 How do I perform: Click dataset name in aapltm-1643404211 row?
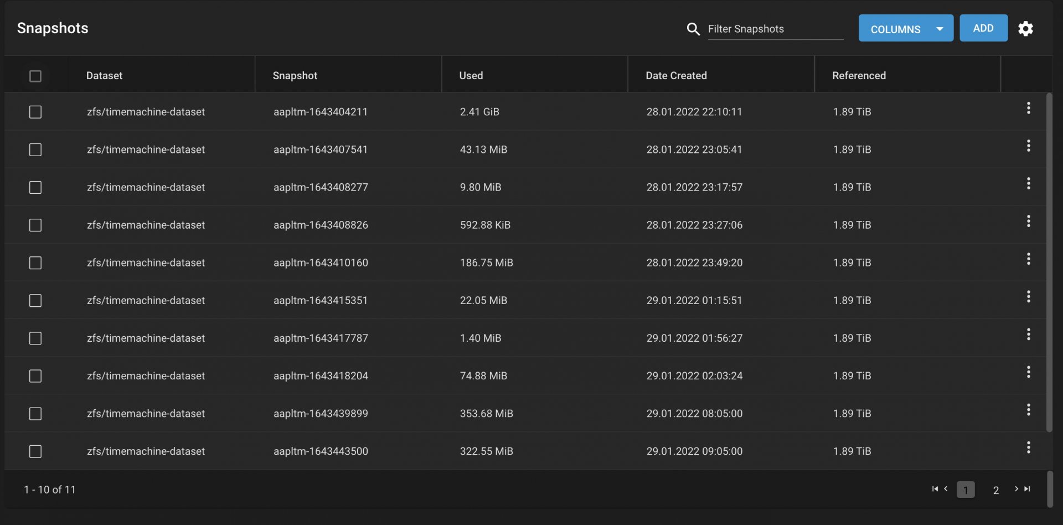point(146,112)
